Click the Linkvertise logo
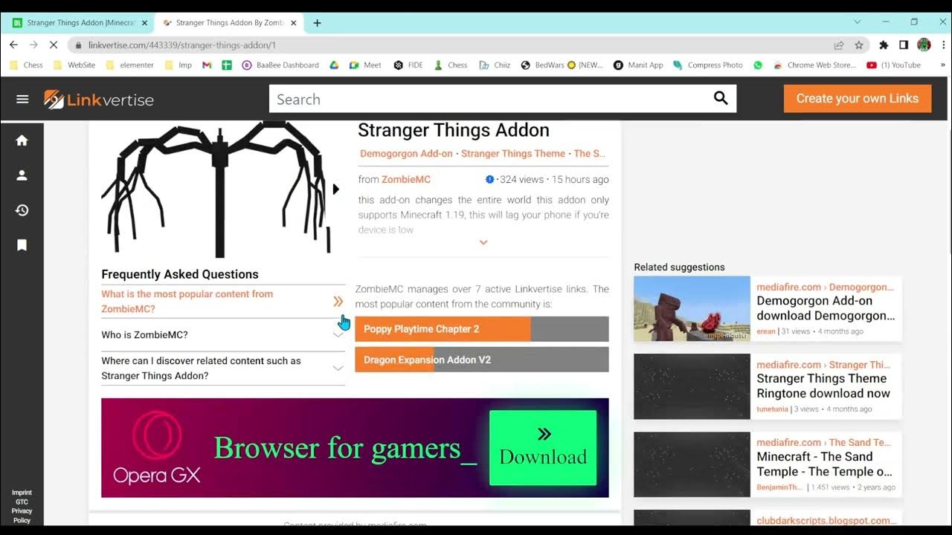 click(98, 99)
